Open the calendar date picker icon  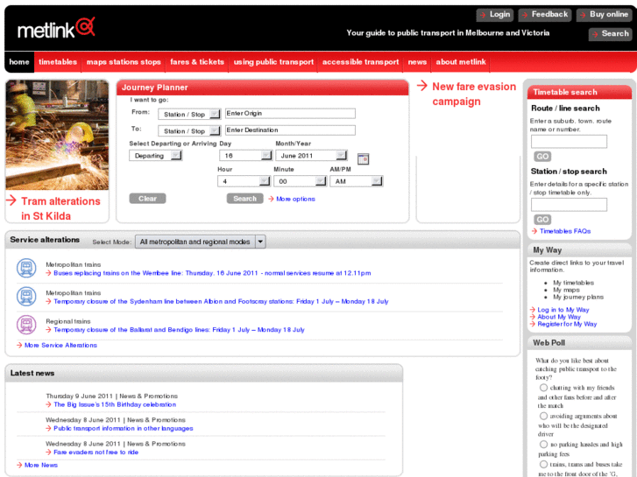click(364, 158)
